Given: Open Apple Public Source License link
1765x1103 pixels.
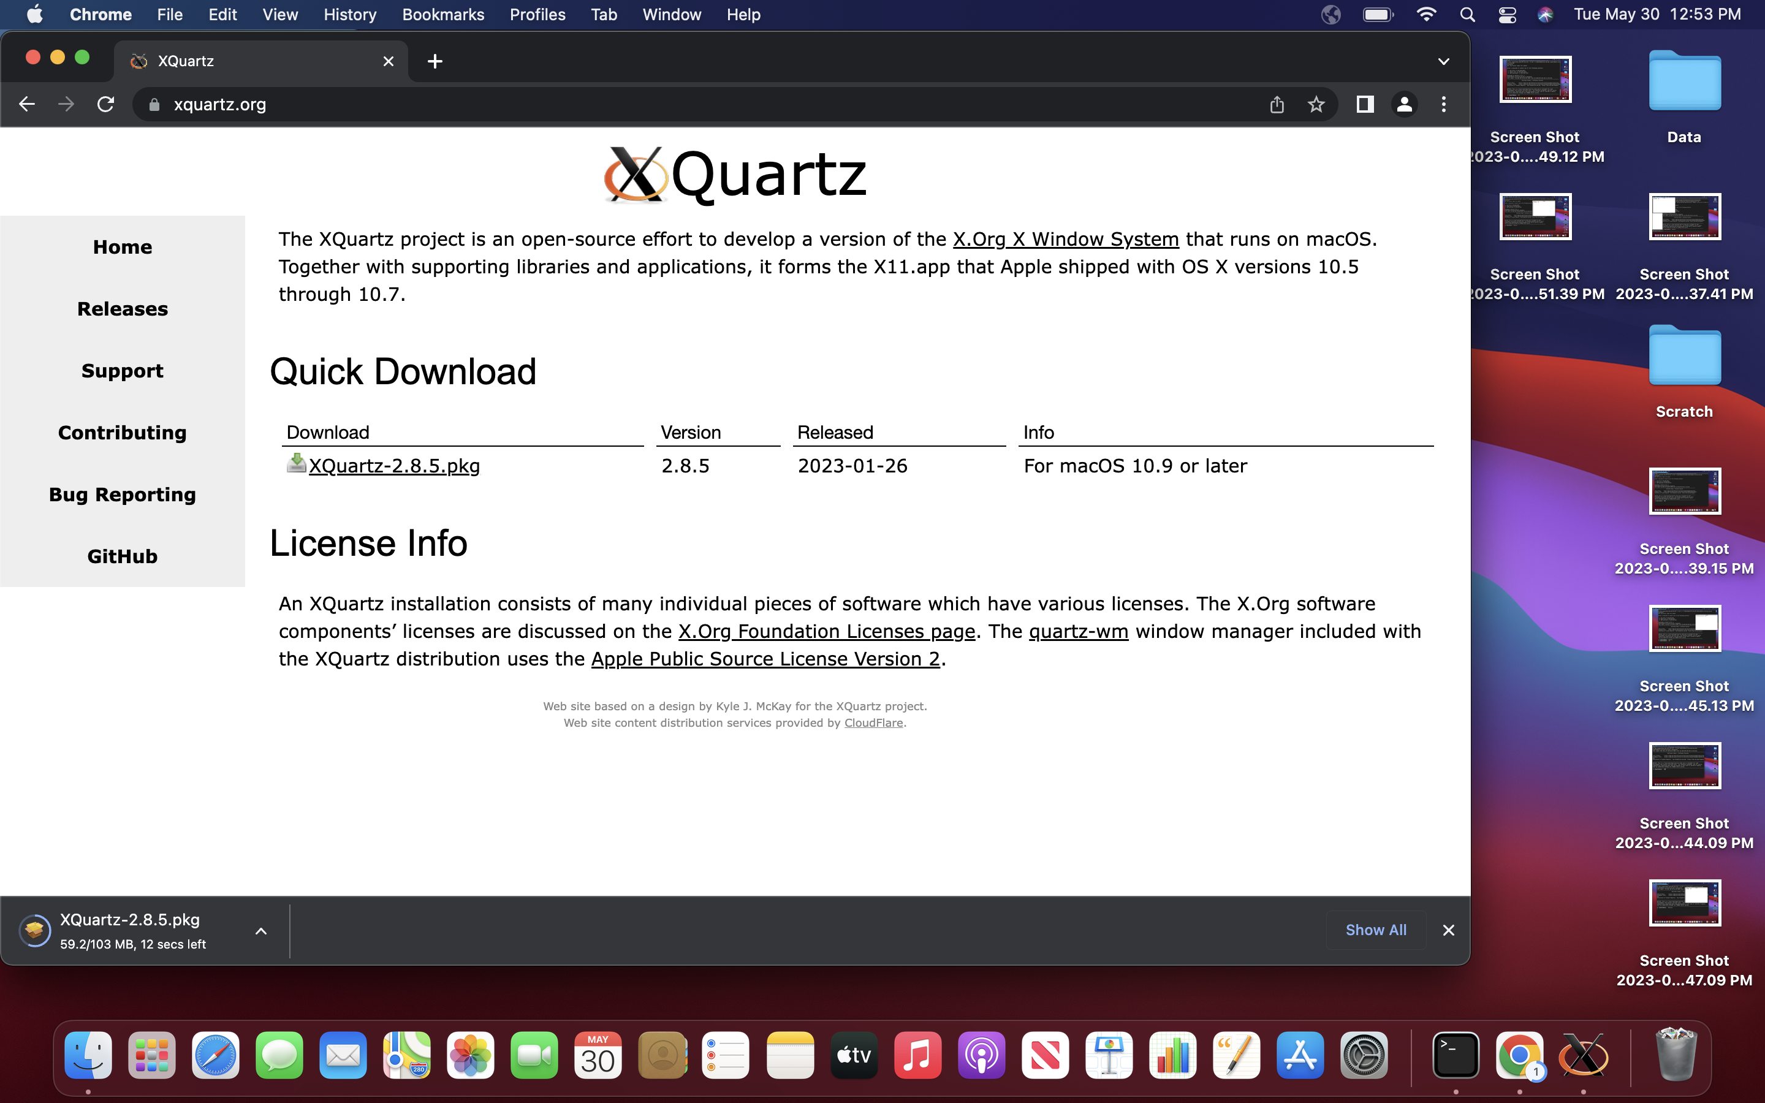Looking at the screenshot, I should [765, 659].
